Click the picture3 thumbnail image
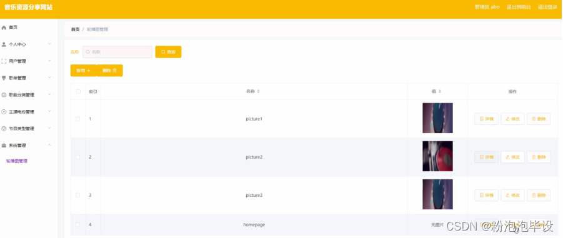Image resolution: width=563 pixels, height=238 pixels. point(437,194)
